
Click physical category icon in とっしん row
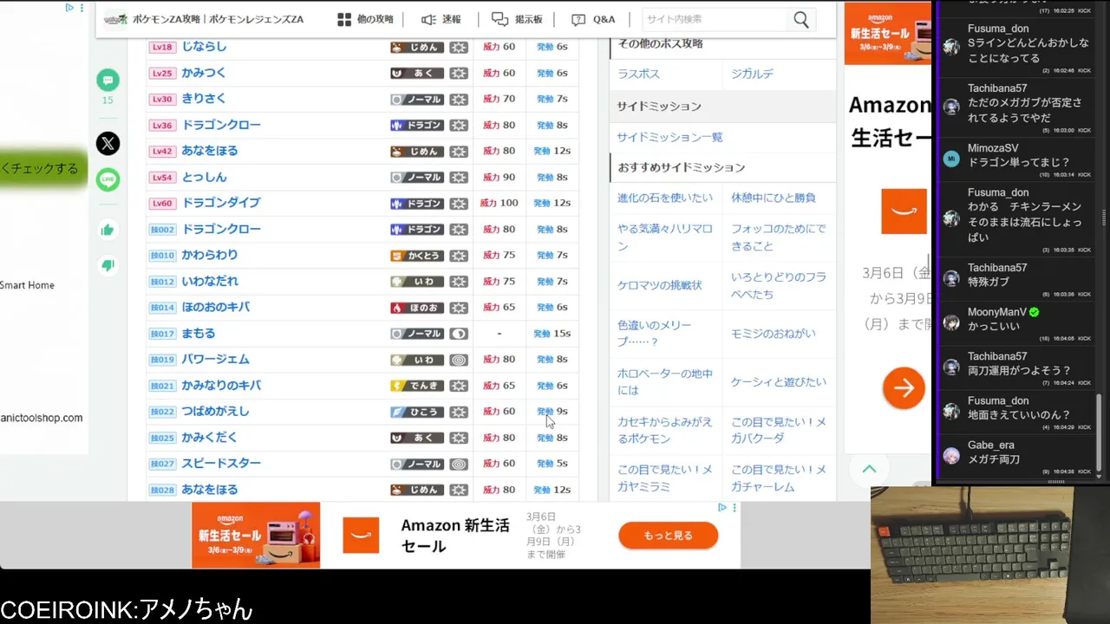point(459,177)
